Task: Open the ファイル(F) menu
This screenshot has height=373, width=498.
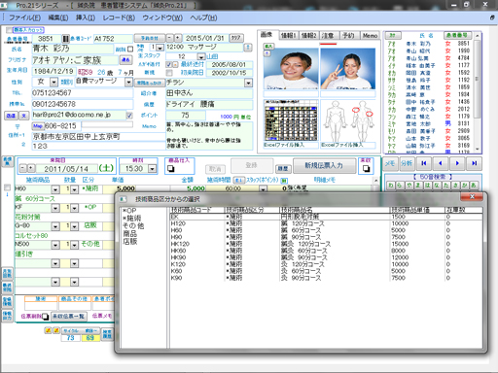Action: 24,17
